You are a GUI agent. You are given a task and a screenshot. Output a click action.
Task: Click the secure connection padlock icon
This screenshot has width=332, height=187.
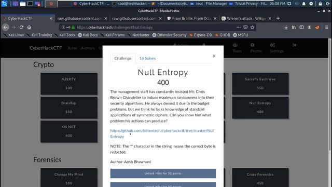click(x=73, y=28)
